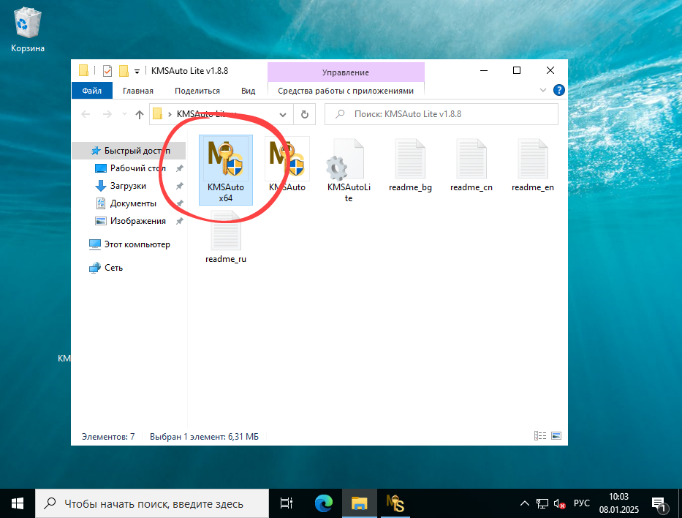
Task: Select the KMSAuto application icon
Action: (287, 159)
